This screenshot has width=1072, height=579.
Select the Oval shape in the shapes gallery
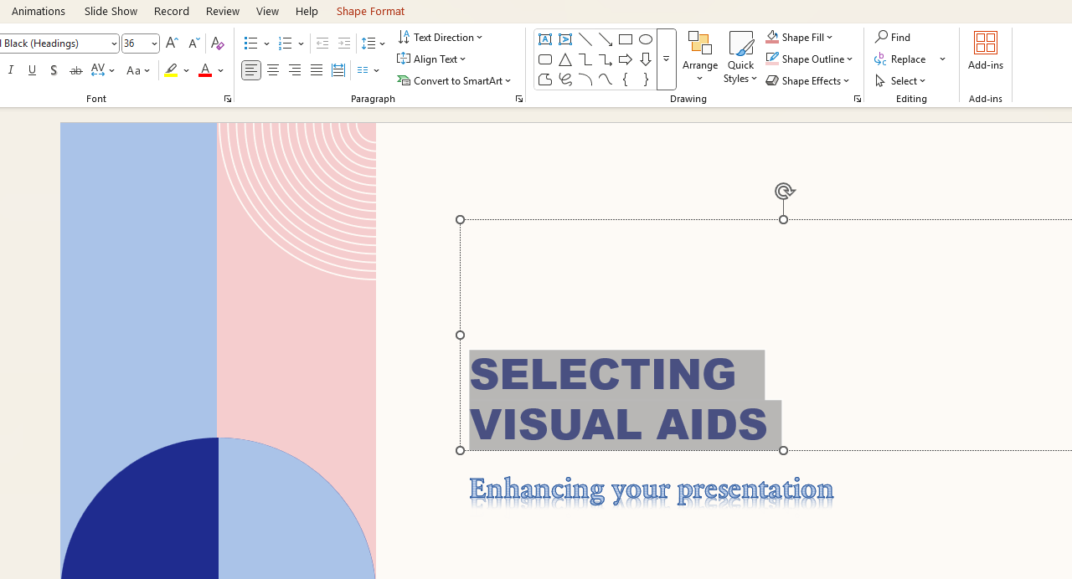[x=646, y=39]
